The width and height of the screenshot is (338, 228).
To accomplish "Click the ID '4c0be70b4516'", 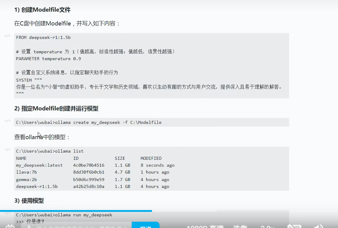I will click(89, 165).
